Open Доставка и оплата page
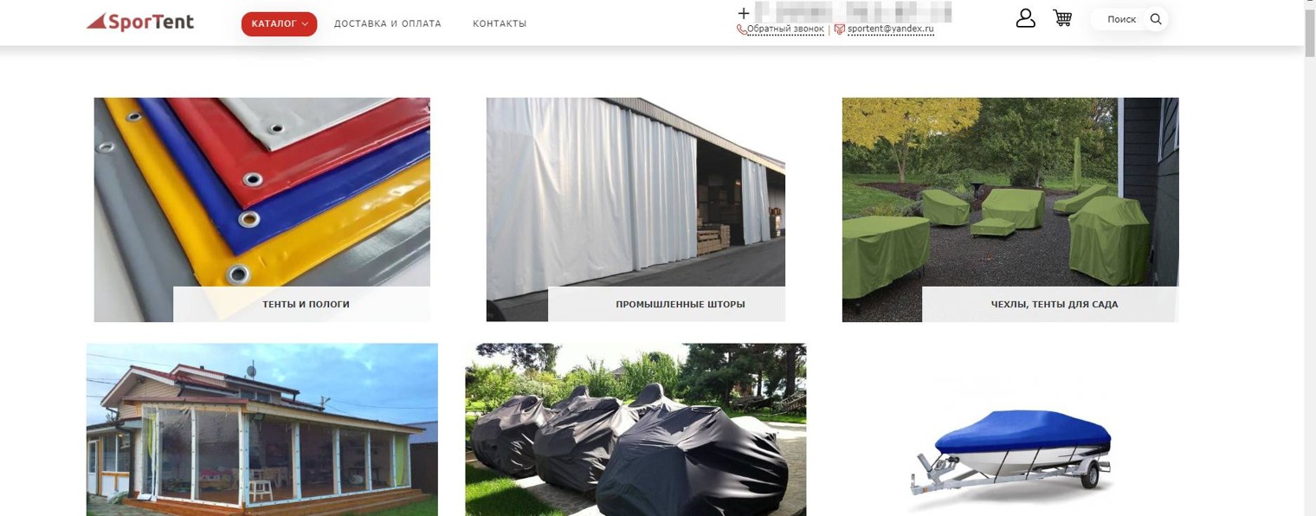 tap(387, 23)
